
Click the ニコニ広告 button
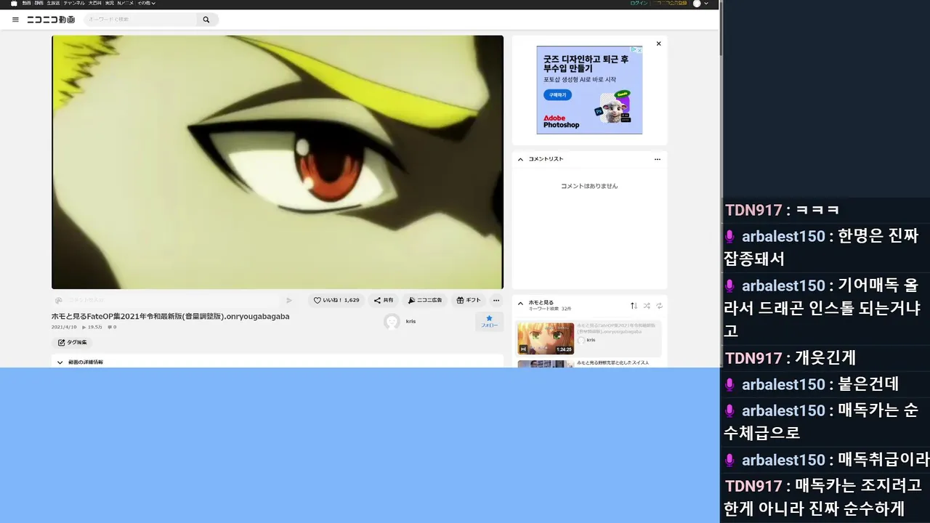tap(425, 300)
